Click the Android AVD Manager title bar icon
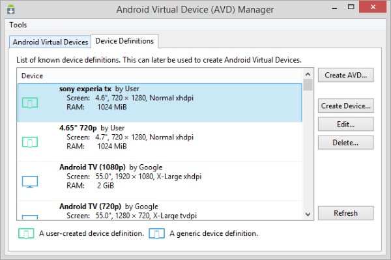Screen dimensions: 391x260 10,9
